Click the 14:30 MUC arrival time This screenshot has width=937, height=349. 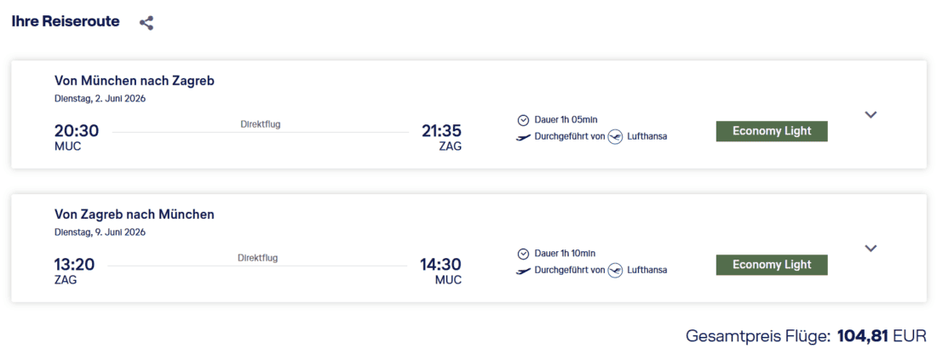pos(440,265)
